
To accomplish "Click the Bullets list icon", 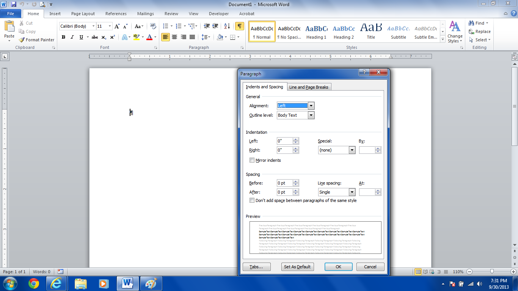I will 165,26.
